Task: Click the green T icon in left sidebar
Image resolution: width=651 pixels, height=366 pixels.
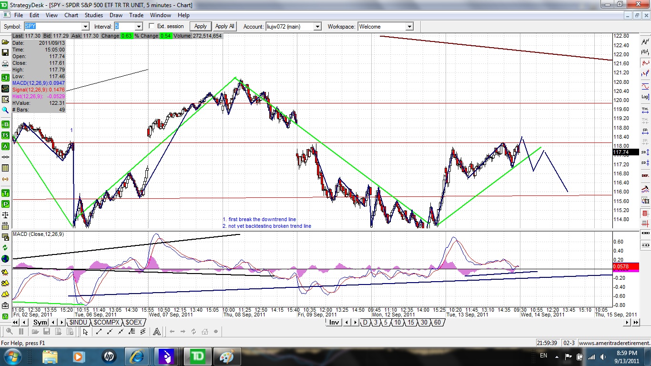Action: (x=5, y=193)
